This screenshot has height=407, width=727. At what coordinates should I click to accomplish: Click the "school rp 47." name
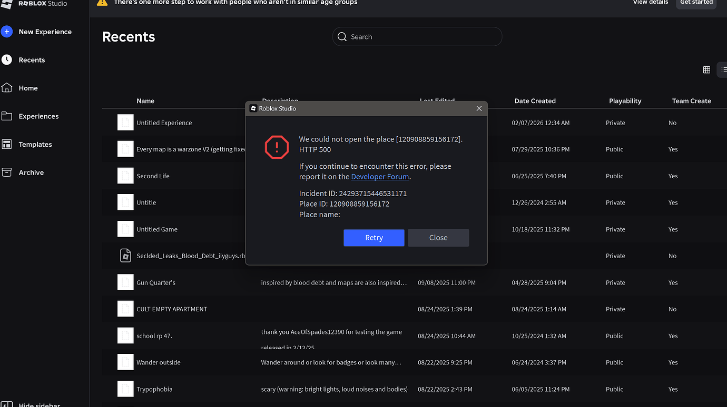point(154,336)
